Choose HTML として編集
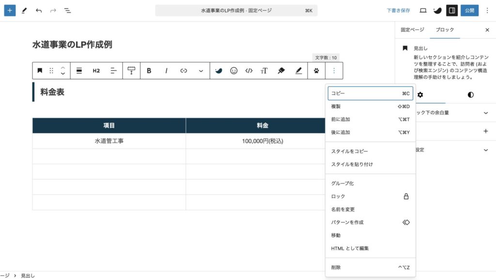 pyautogui.click(x=371, y=249)
